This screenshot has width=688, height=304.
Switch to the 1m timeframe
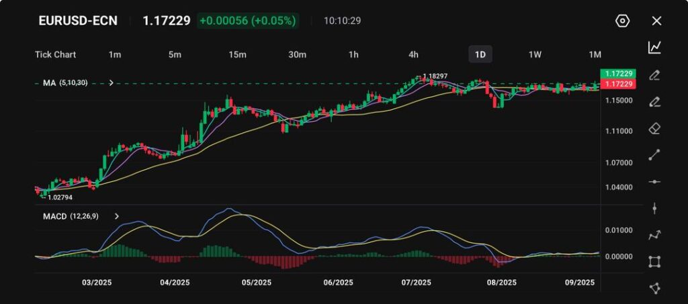[114, 54]
